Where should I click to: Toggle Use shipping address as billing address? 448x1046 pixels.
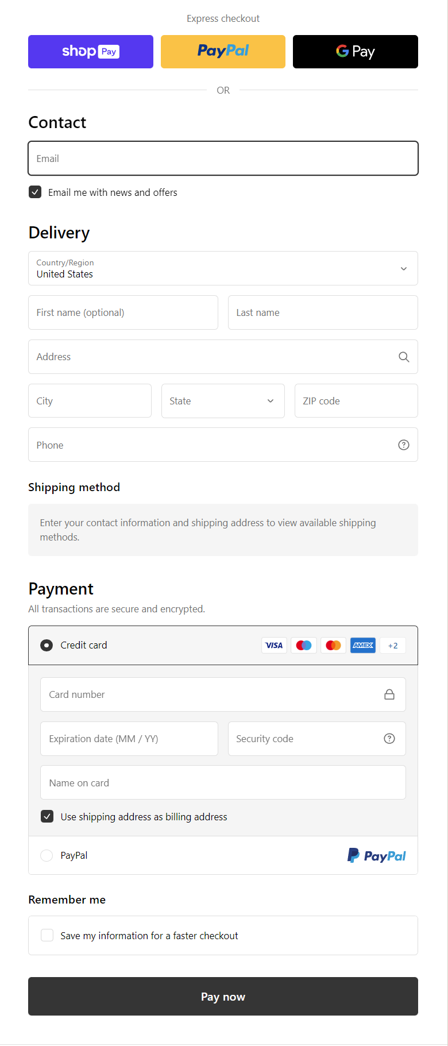pos(47,816)
